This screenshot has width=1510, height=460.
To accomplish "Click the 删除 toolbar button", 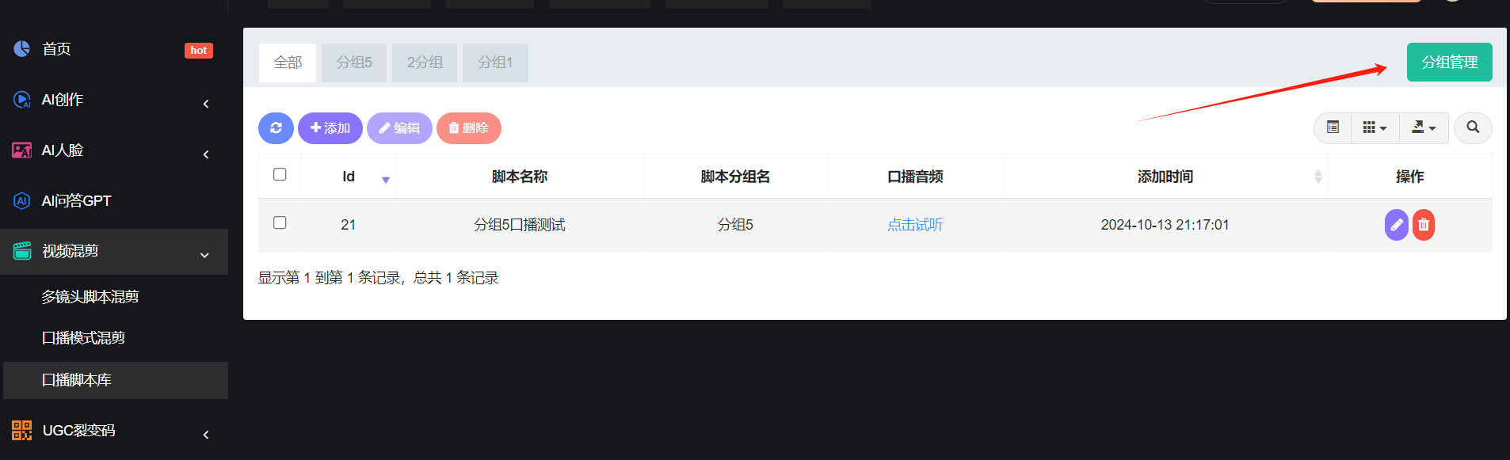I will (x=469, y=128).
